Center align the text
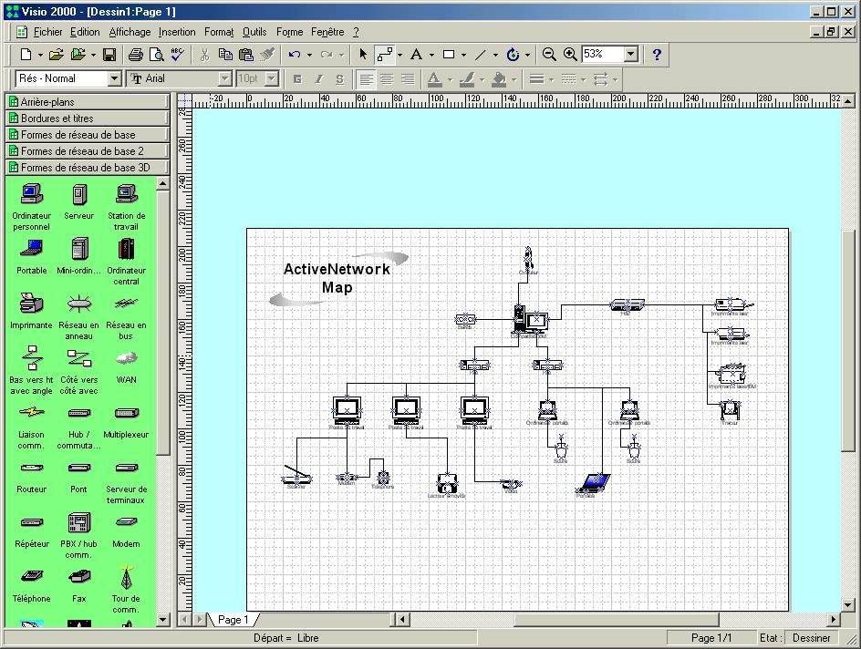The height and width of the screenshot is (649, 861). click(387, 79)
